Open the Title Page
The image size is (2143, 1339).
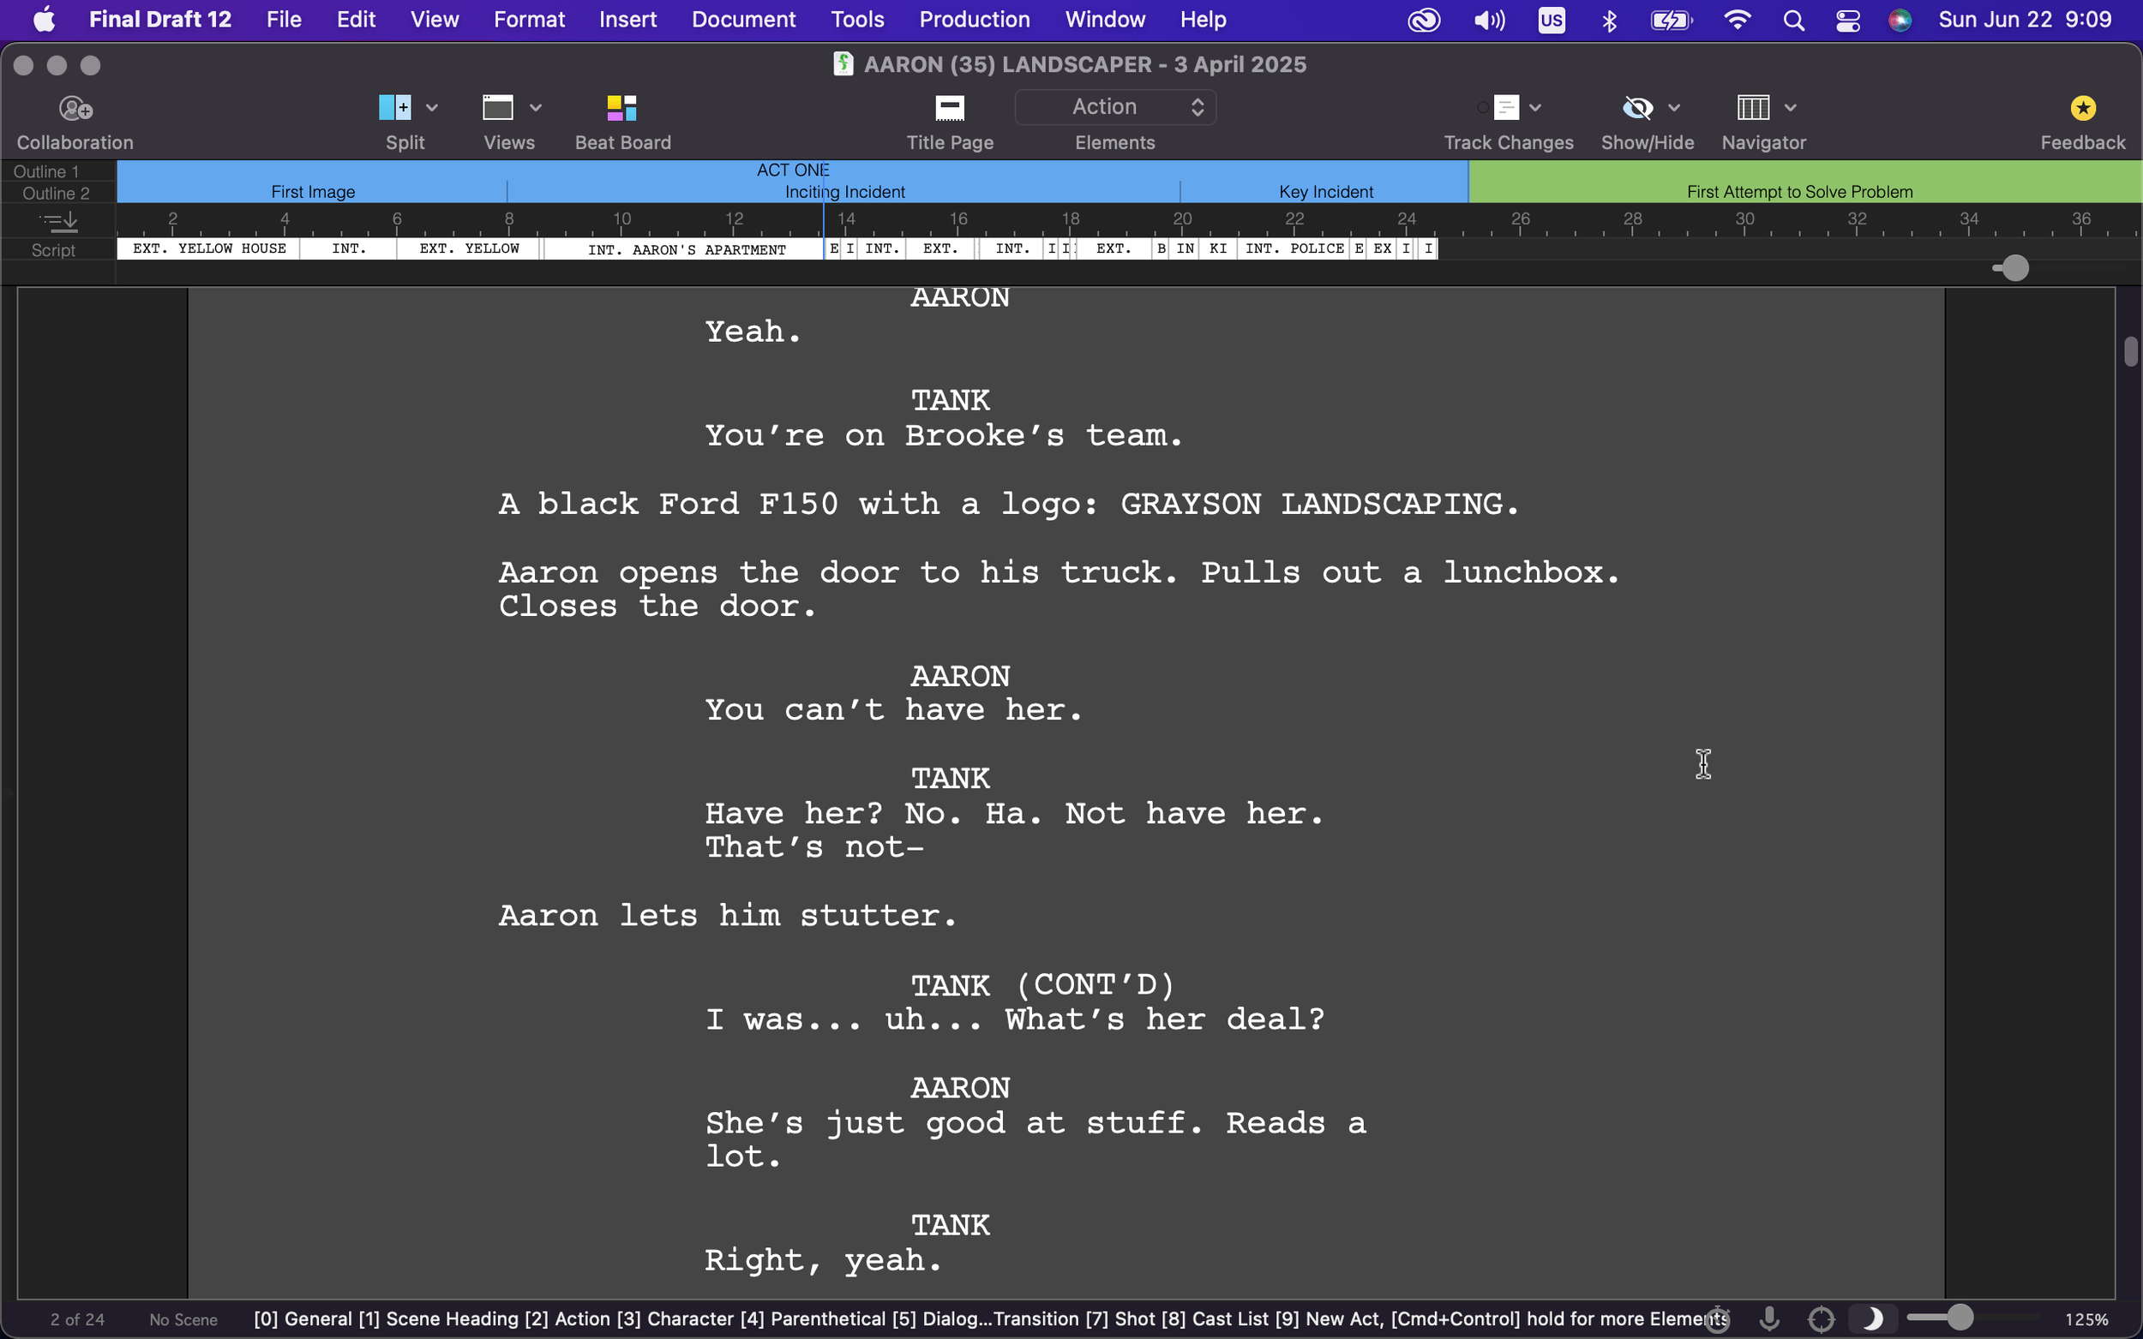point(949,108)
